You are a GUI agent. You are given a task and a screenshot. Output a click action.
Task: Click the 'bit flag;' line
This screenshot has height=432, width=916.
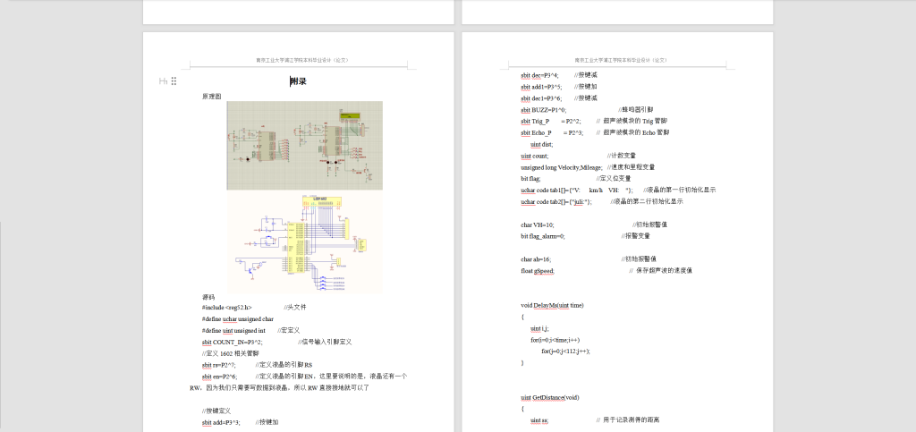click(531, 179)
